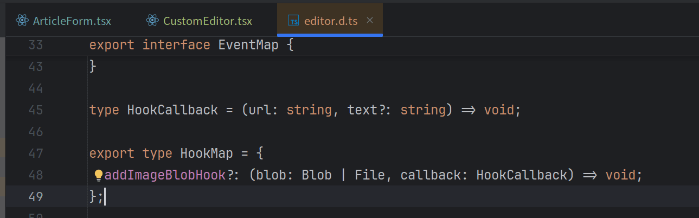699x218 pixels.
Task: Place cursor on HookMap type name
Action: tap(206, 153)
